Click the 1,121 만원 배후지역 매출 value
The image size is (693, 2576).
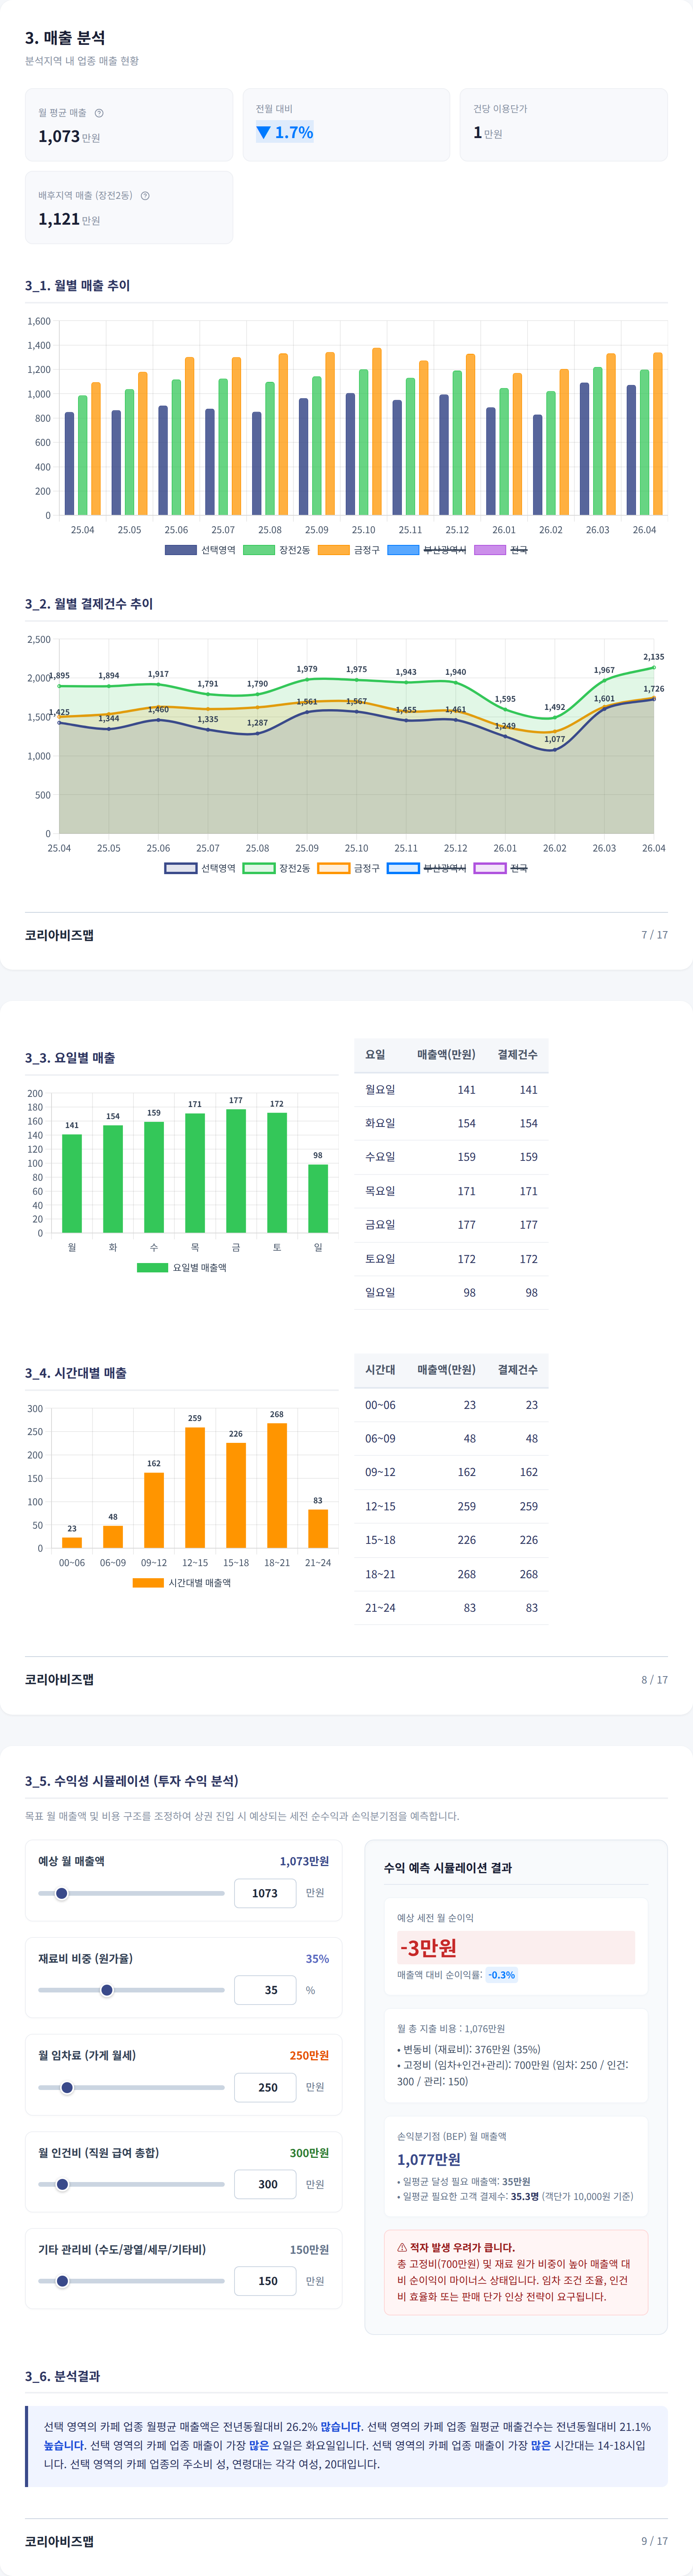[x=69, y=219]
